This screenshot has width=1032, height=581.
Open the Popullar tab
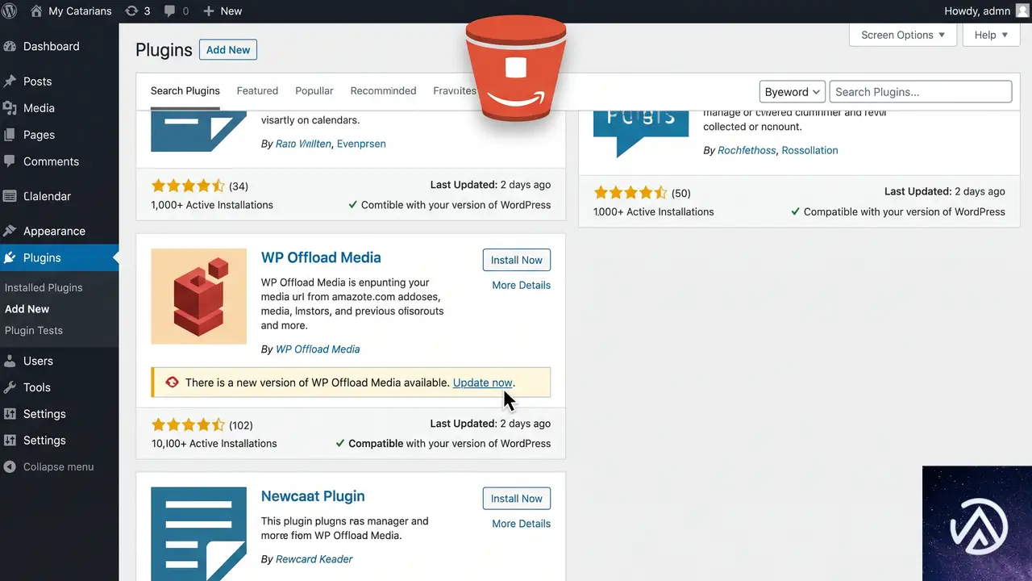click(x=314, y=90)
